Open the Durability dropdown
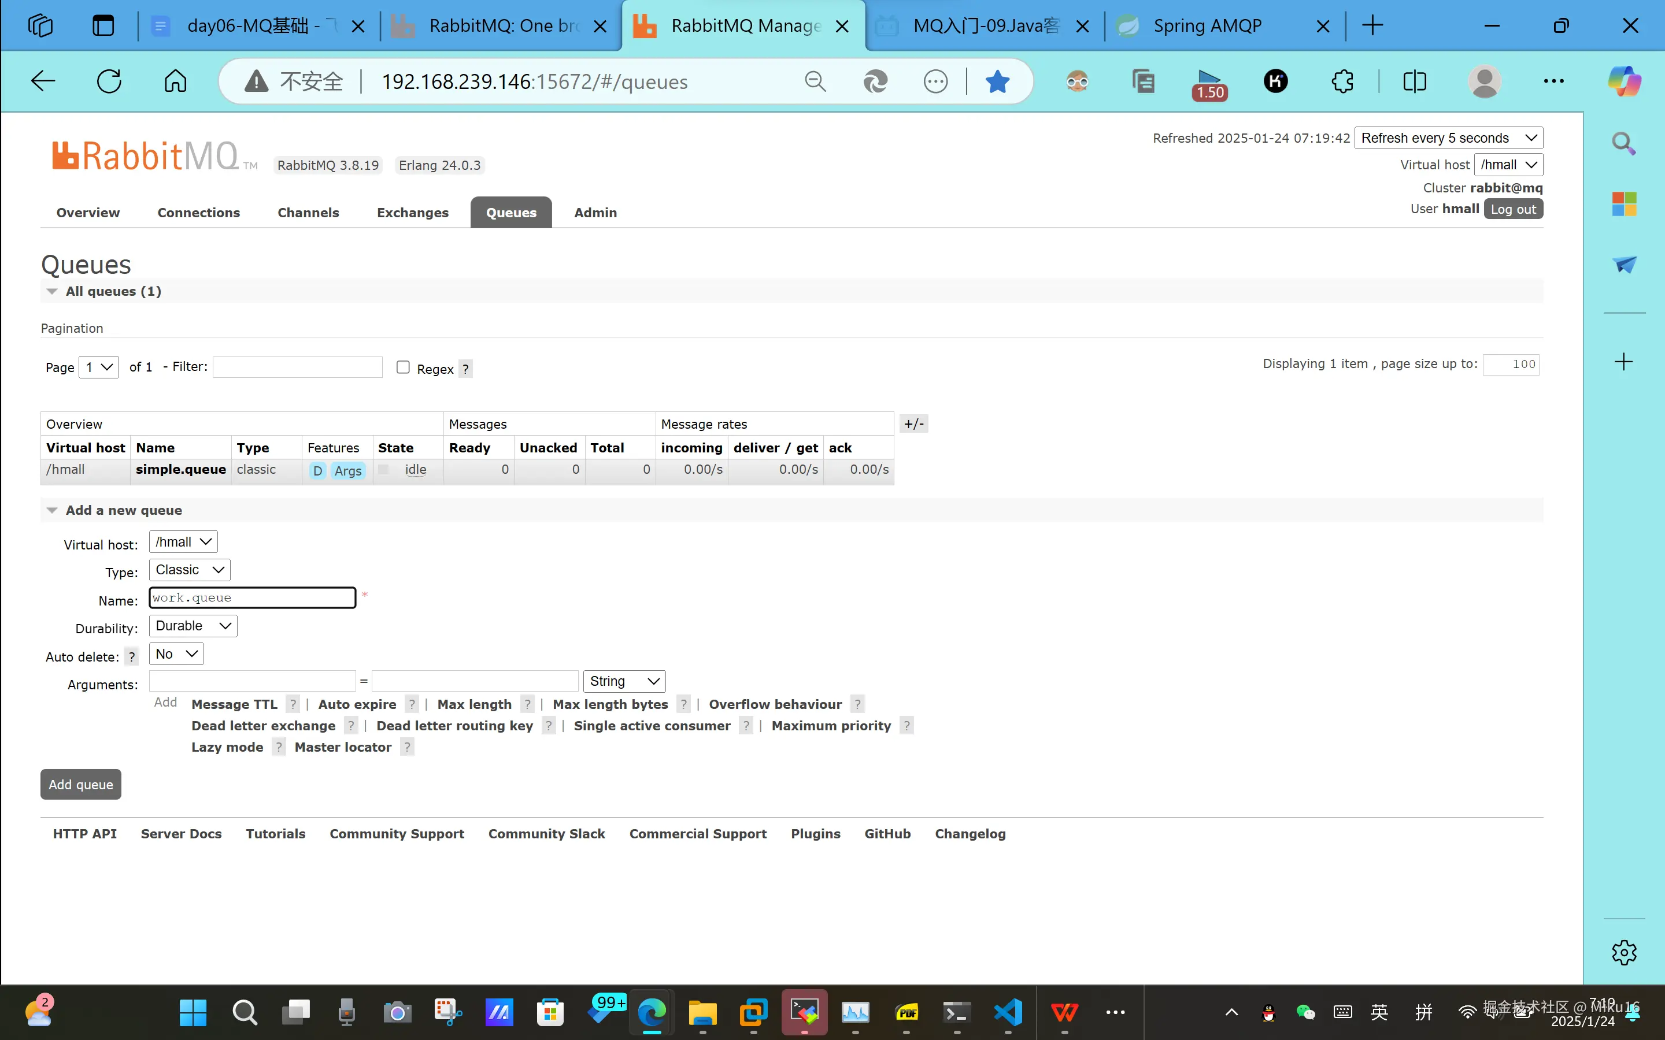The height and width of the screenshot is (1040, 1665). tap(193, 626)
